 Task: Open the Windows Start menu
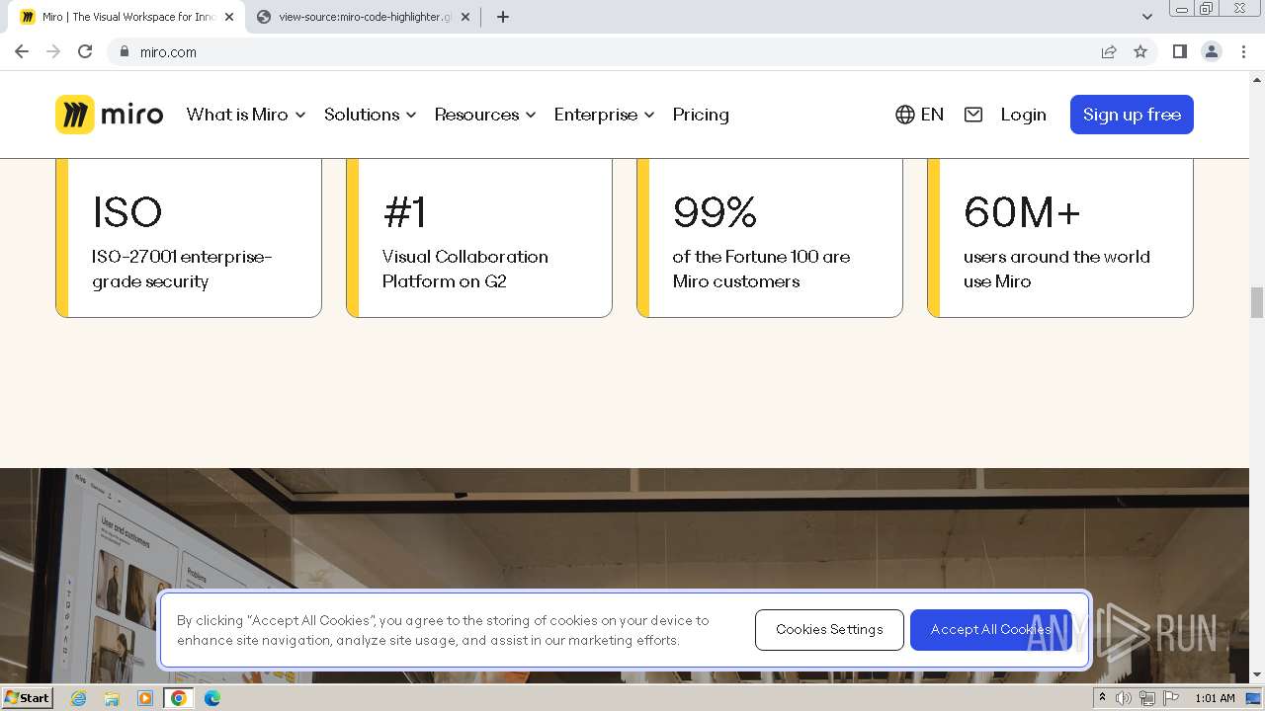[x=28, y=697]
